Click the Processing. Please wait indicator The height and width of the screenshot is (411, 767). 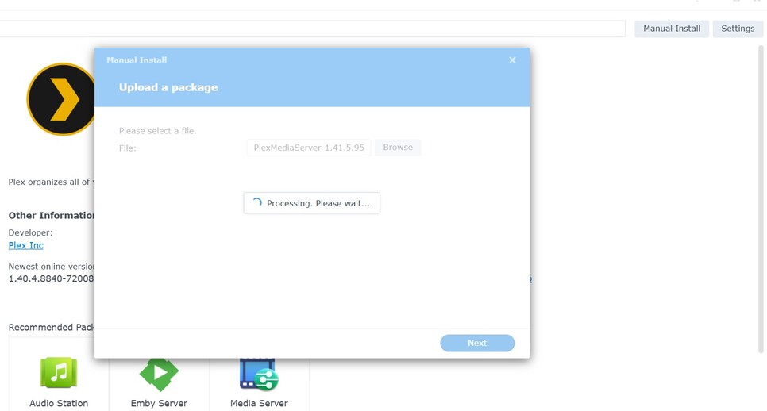coord(311,203)
